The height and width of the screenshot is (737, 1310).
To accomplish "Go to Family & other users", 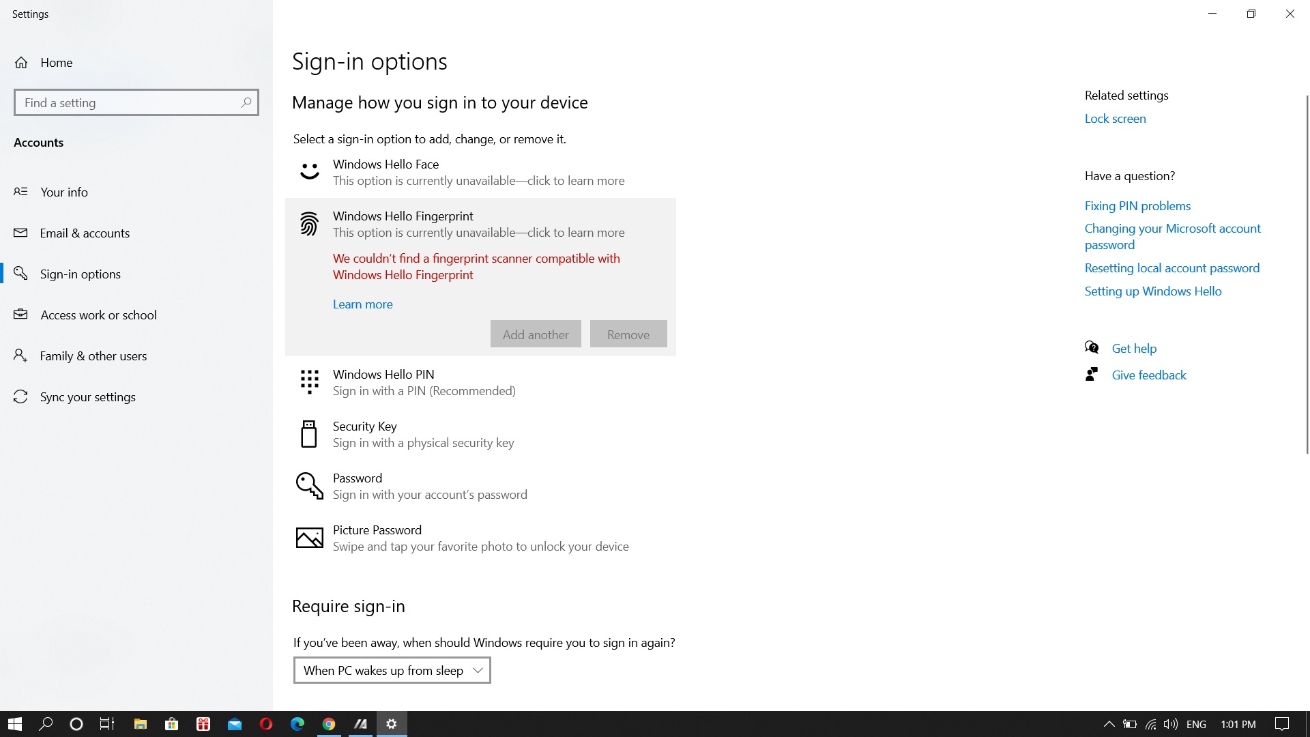I will point(93,356).
